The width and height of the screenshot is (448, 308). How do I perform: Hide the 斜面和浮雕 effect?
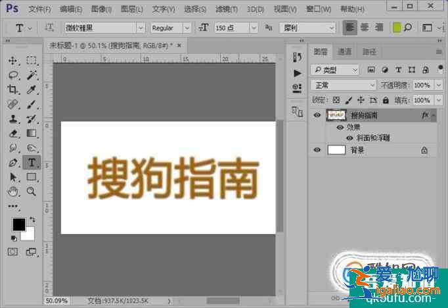(x=349, y=138)
